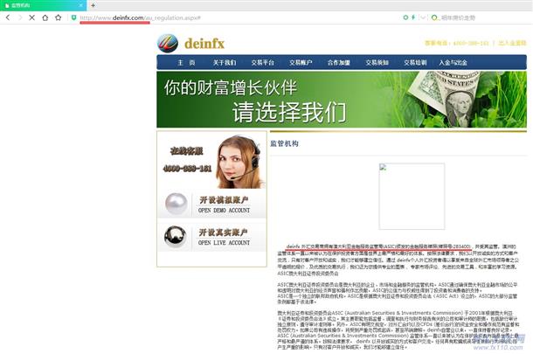Stop loading with the X button
The image size is (533, 354).
point(32,17)
